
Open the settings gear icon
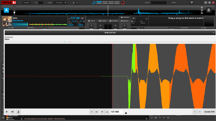[192, 2]
